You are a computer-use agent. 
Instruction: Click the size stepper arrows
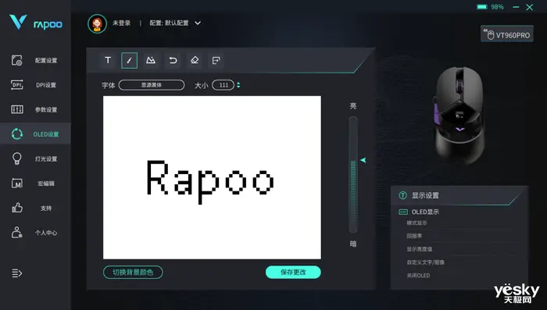coord(238,85)
